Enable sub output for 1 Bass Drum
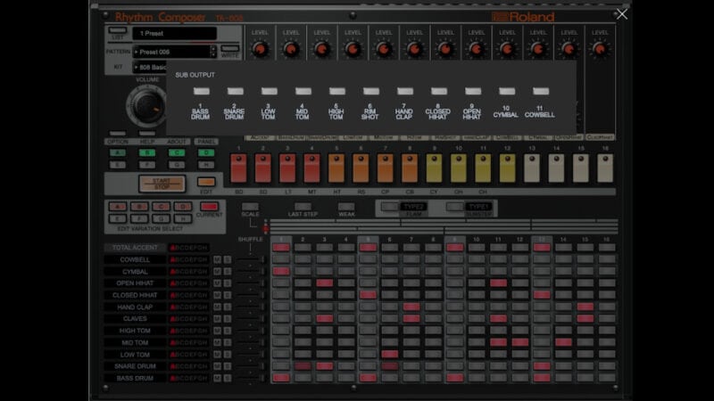Viewport: 714px width, 401px height. 202,92
